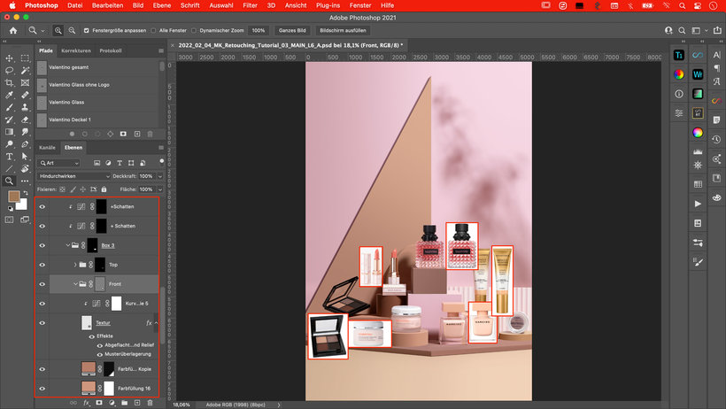The image size is (726, 409).
Task: Select the Smudge tool
Action: coord(25,132)
